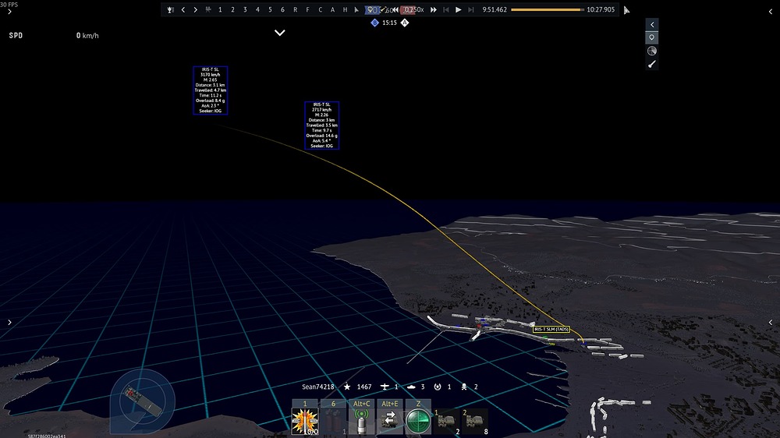Click the nearer IRIS-T SL info box at 2717 km/h

coord(322,125)
